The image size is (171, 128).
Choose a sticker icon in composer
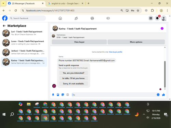point(63,95)
